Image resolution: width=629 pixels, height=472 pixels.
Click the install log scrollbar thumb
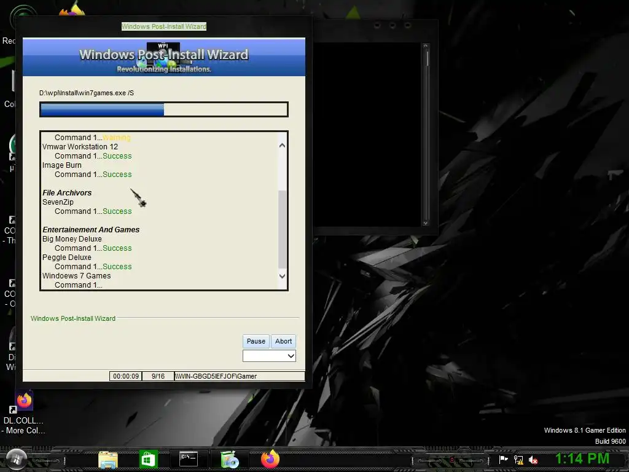(x=283, y=229)
